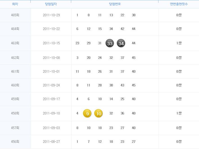Select the yellow ball numbered 9

point(87,113)
